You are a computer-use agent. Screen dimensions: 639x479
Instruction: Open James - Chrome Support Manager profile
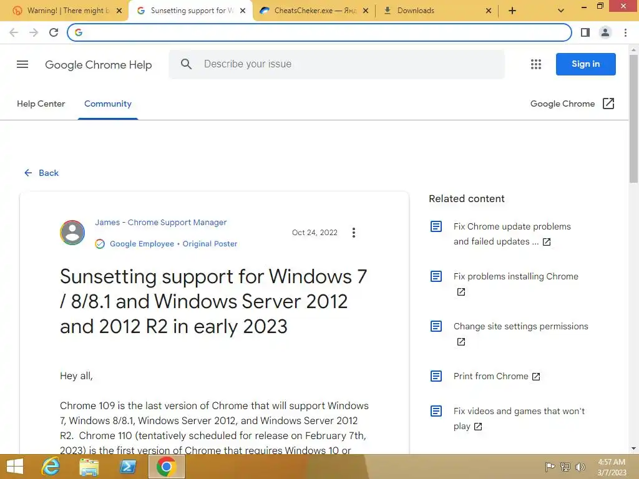click(160, 223)
